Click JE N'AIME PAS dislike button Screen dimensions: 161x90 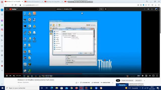(85, 82)
